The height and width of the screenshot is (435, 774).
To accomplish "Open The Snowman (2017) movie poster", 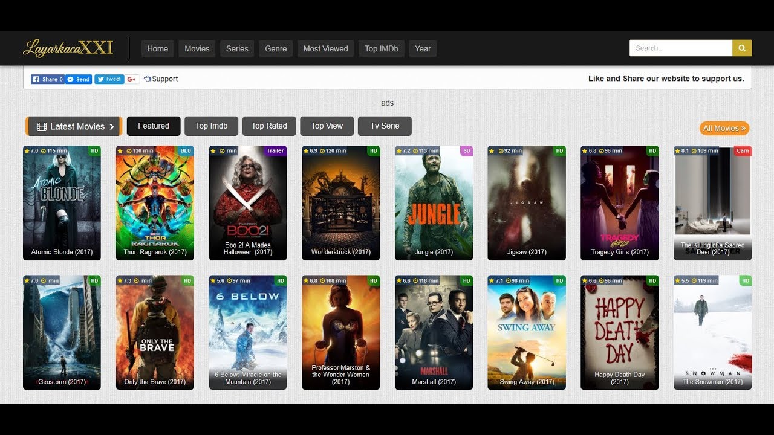I will point(713,333).
